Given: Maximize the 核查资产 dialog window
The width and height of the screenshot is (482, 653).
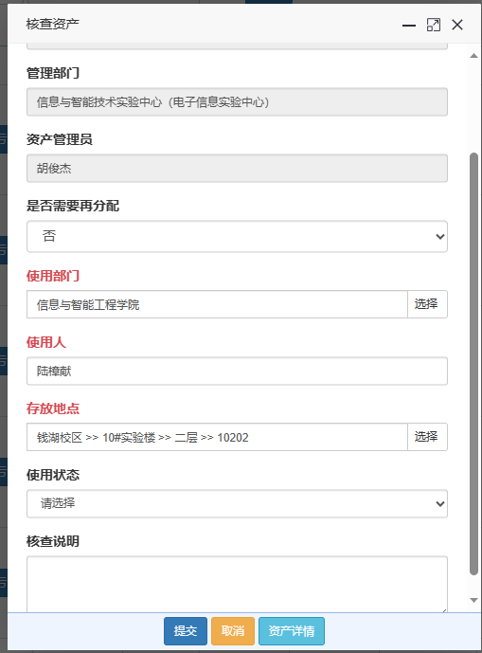Looking at the screenshot, I should (434, 25).
